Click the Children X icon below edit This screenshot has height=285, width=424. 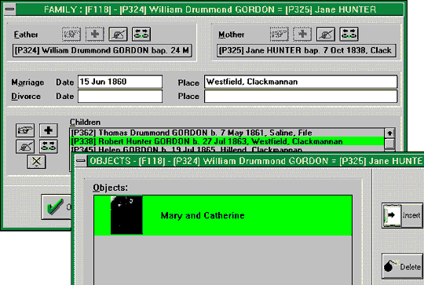click(x=36, y=162)
